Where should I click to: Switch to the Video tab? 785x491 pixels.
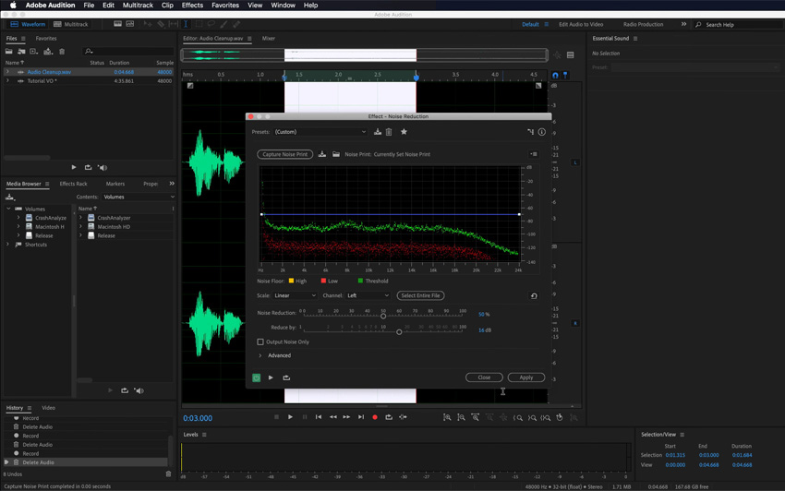[x=49, y=408]
